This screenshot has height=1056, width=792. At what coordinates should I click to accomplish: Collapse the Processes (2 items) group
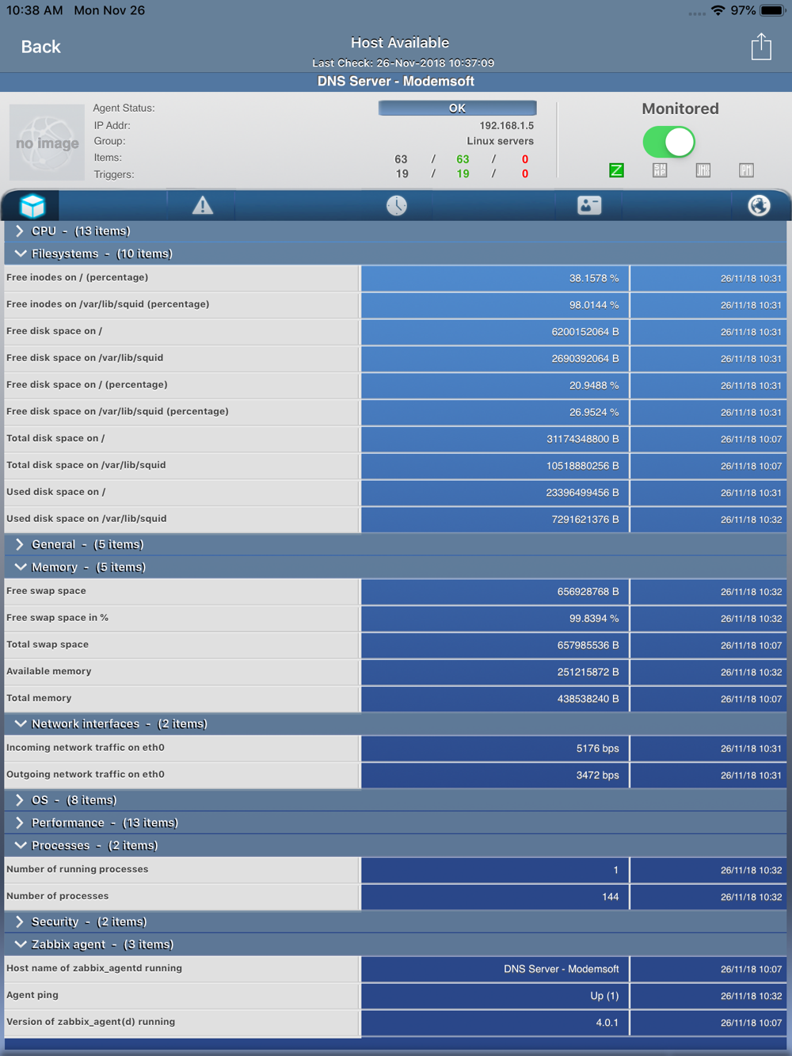tap(396, 845)
